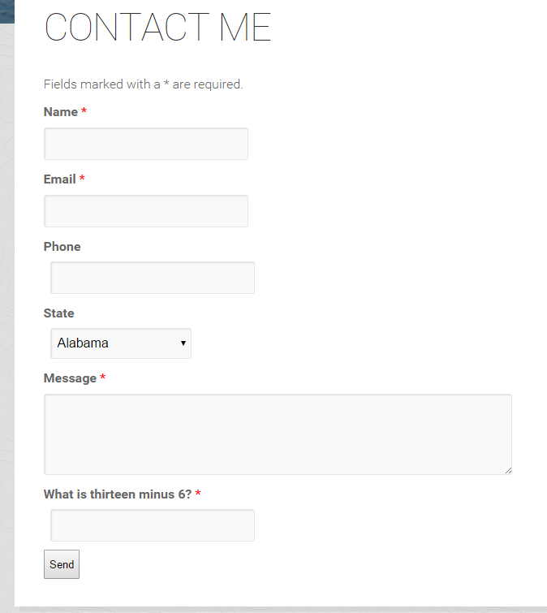This screenshot has width=547, height=613.
Task: Click inside the Message text area
Action: (278, 434)
